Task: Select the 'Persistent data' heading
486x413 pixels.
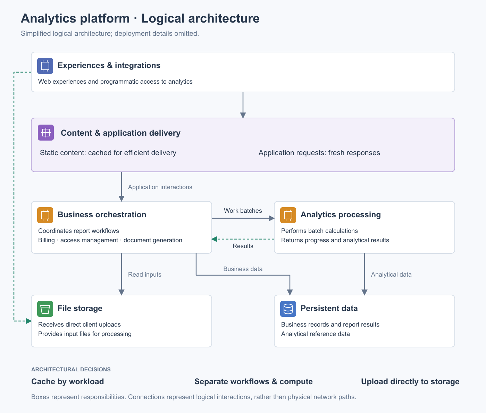Action: click(x=329, y=309)
